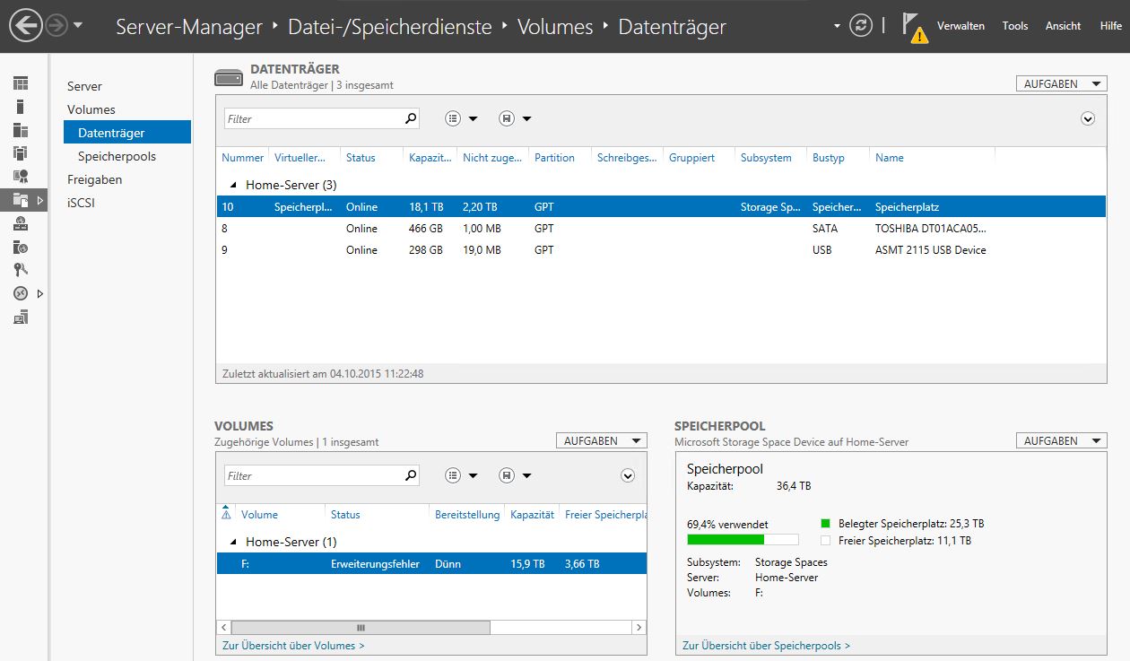The width and height of the screenshot is (1130, 661).
Task: Open the laptop-and-server role icon
Action: click(21, 317)
